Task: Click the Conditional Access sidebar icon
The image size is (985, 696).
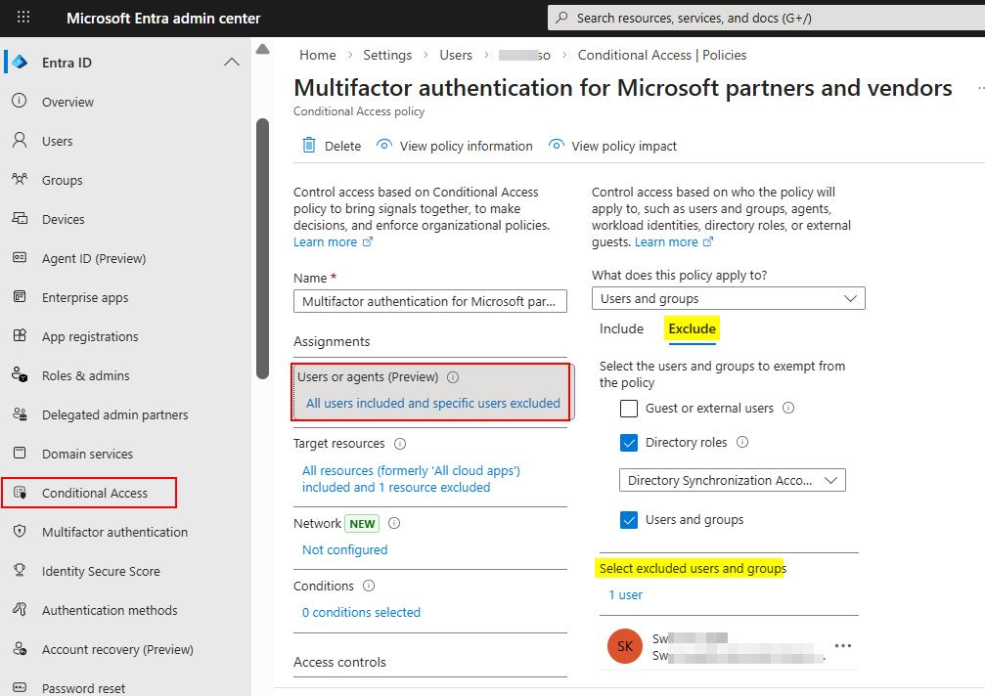Action: pos(20,493)
